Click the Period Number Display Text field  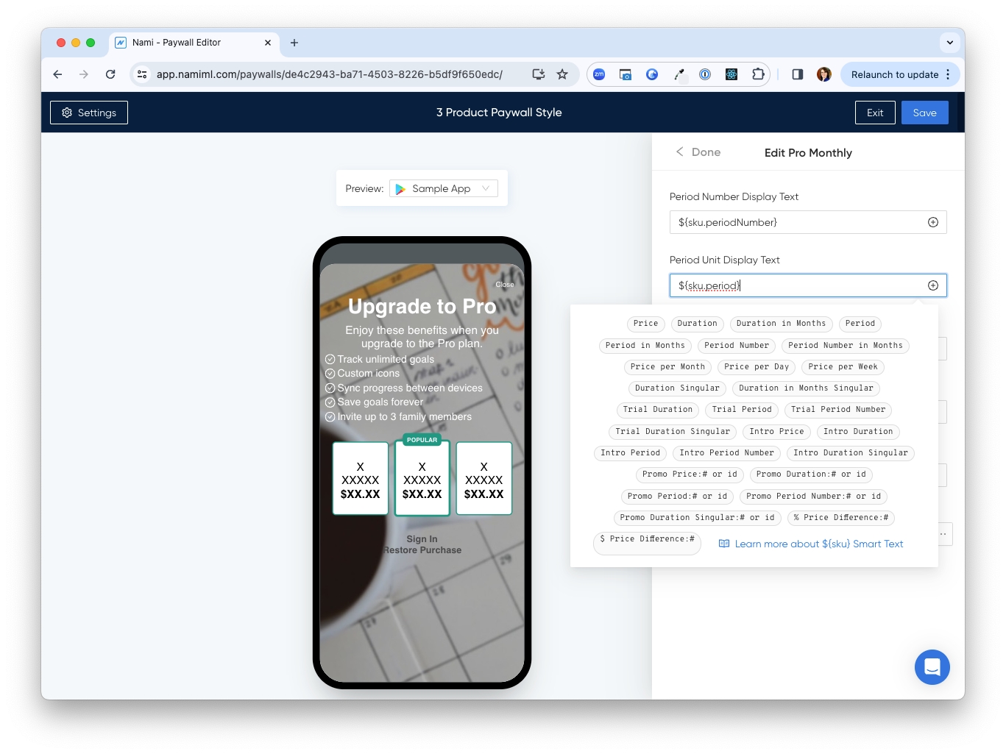808,222
